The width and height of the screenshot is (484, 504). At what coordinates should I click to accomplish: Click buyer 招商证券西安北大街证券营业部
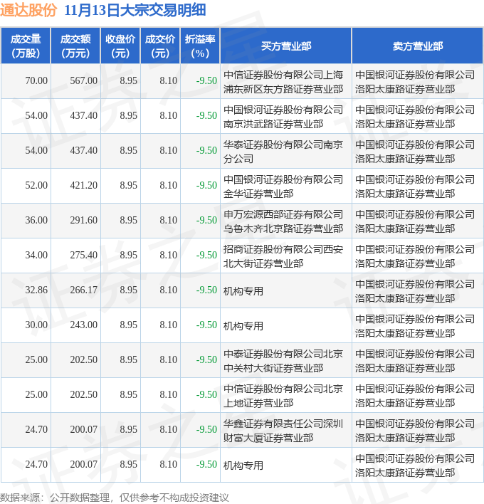(283, 256)
